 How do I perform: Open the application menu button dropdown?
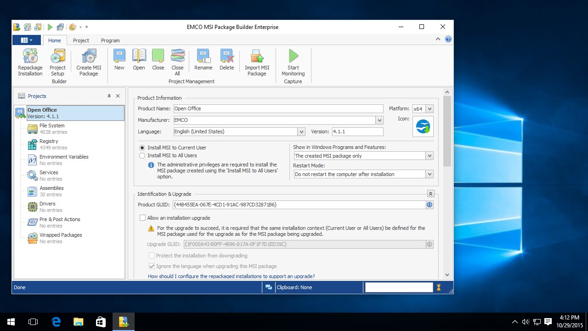pyautogui.click(x=27, y=40)
